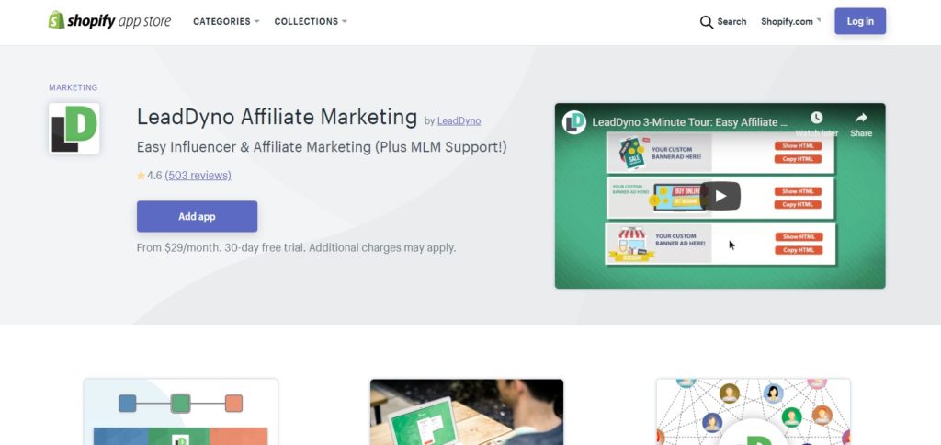This screenshot has width=941, height=445.
Task: Click the search magnifier icon
Action: point(707,22)
